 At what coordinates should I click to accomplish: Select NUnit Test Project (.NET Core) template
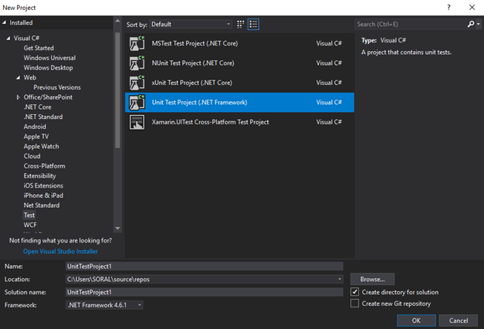tap(239, 63)
